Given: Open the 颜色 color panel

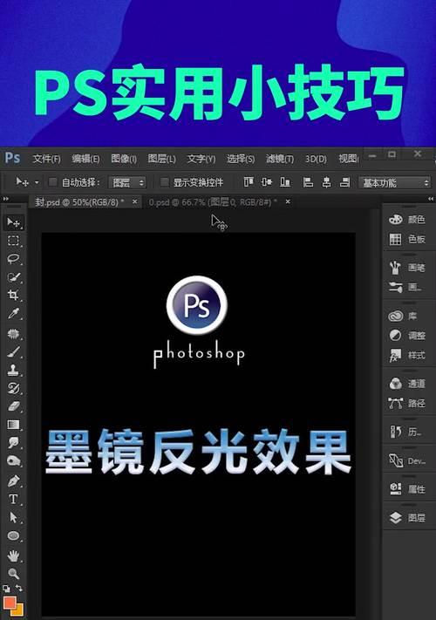Looking at the screenshot, I should click(x=407, y=220).
